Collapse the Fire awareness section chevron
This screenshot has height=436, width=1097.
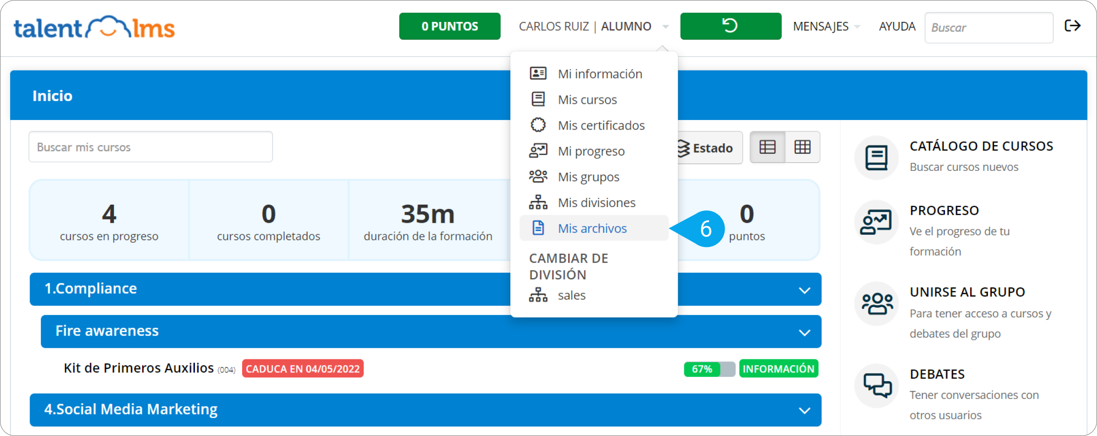(x=804, y=332)
